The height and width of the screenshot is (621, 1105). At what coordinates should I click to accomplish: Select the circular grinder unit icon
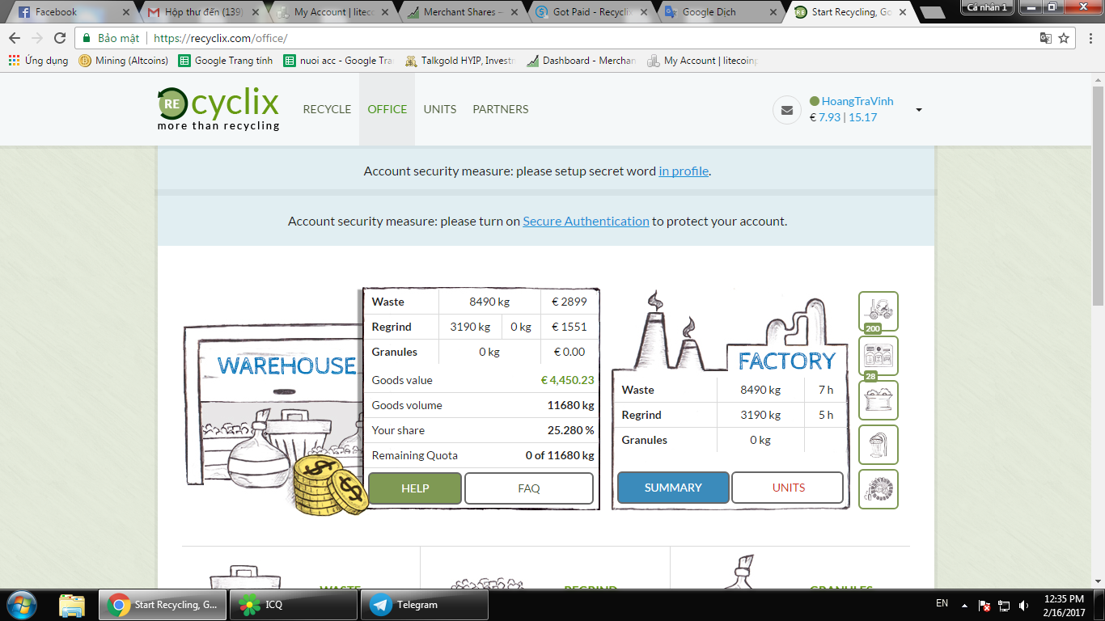pyautogui.click(x=878, y=489)
